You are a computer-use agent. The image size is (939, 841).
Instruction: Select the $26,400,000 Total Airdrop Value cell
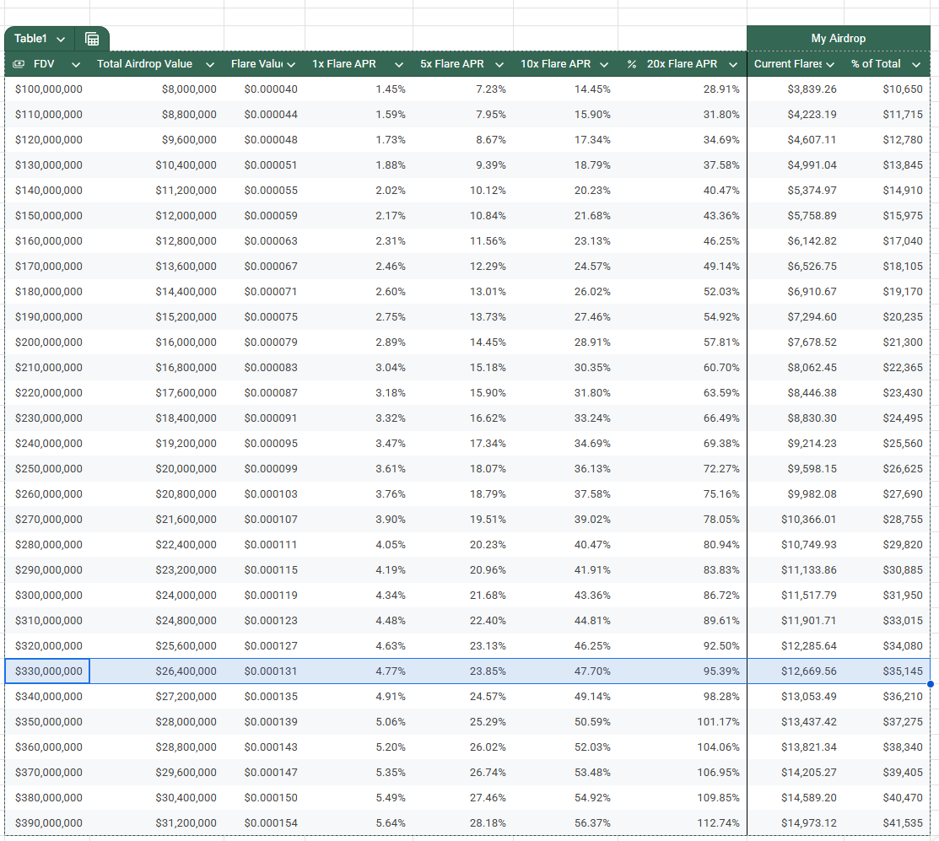click(x=187, y=671)
